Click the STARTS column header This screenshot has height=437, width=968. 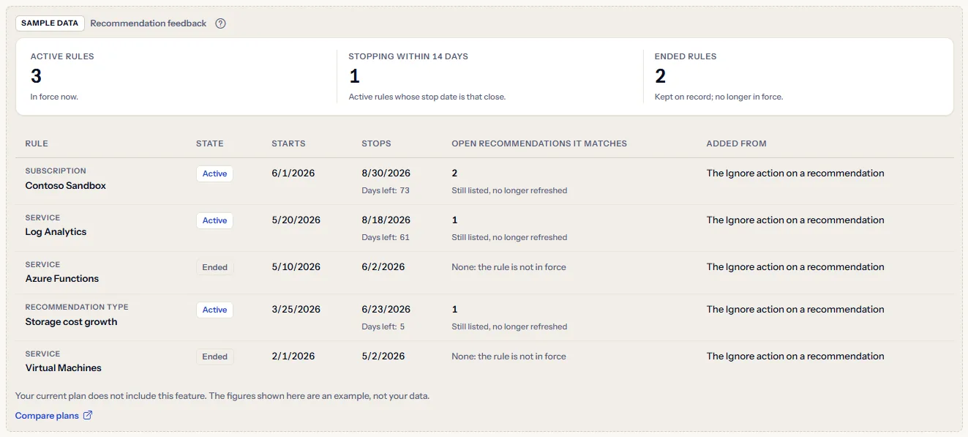click(288, 143)
